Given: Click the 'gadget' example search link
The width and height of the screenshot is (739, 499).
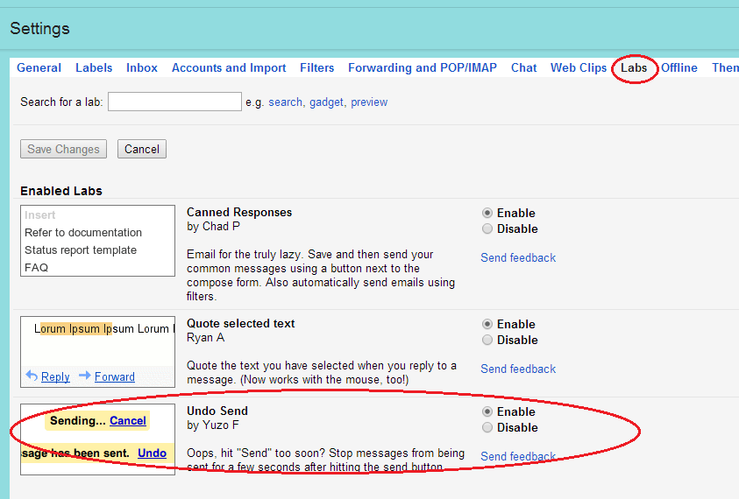Looking at the screenshot, I should [326, 102].
